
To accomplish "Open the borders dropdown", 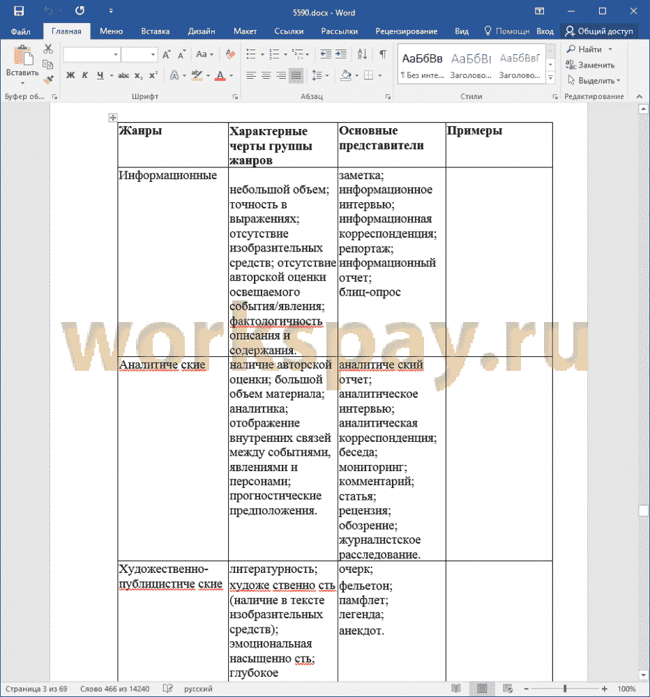I will coord(379,75).
